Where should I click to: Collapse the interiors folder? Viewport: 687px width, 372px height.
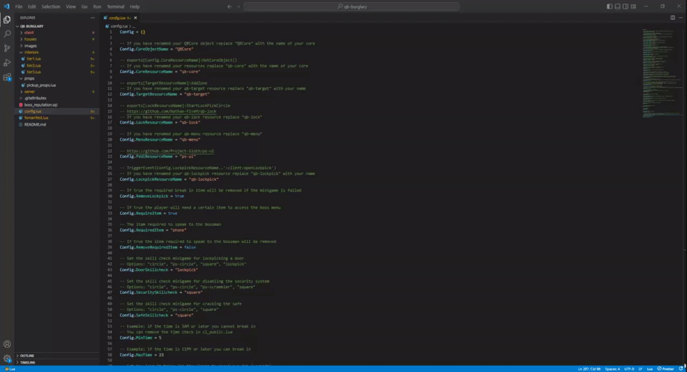tap(57, 53)
